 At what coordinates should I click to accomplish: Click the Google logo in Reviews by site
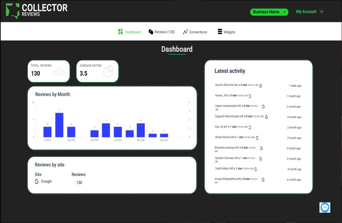(x=37, y=181)
